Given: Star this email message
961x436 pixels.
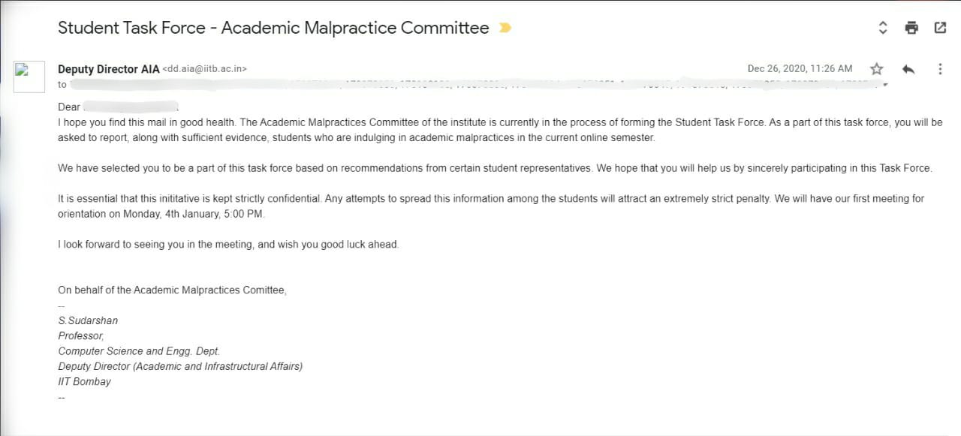Looking at the screenshot, I should [876, 69].
